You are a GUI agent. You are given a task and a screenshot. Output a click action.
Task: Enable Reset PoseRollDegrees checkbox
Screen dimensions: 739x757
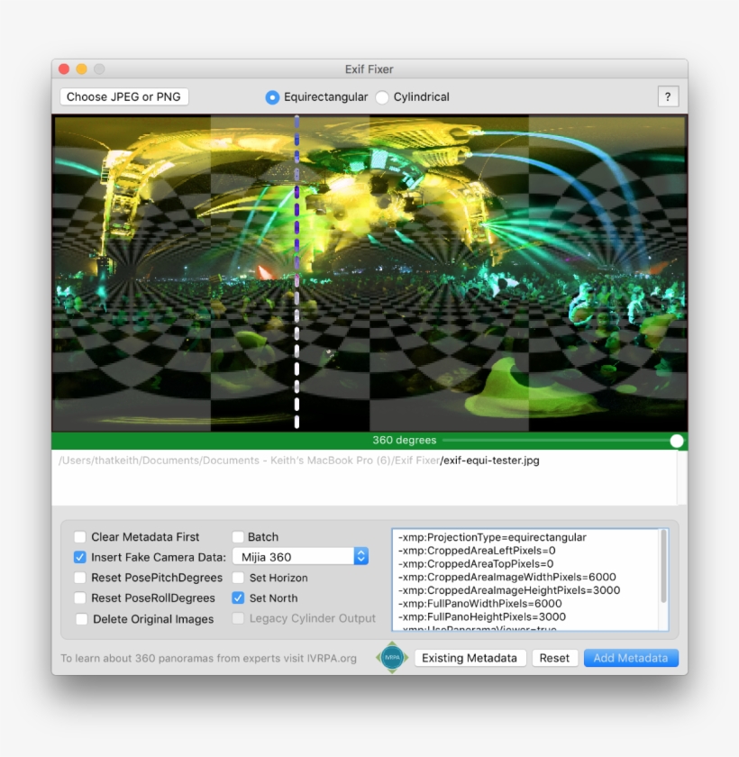[x=80, y=597]
